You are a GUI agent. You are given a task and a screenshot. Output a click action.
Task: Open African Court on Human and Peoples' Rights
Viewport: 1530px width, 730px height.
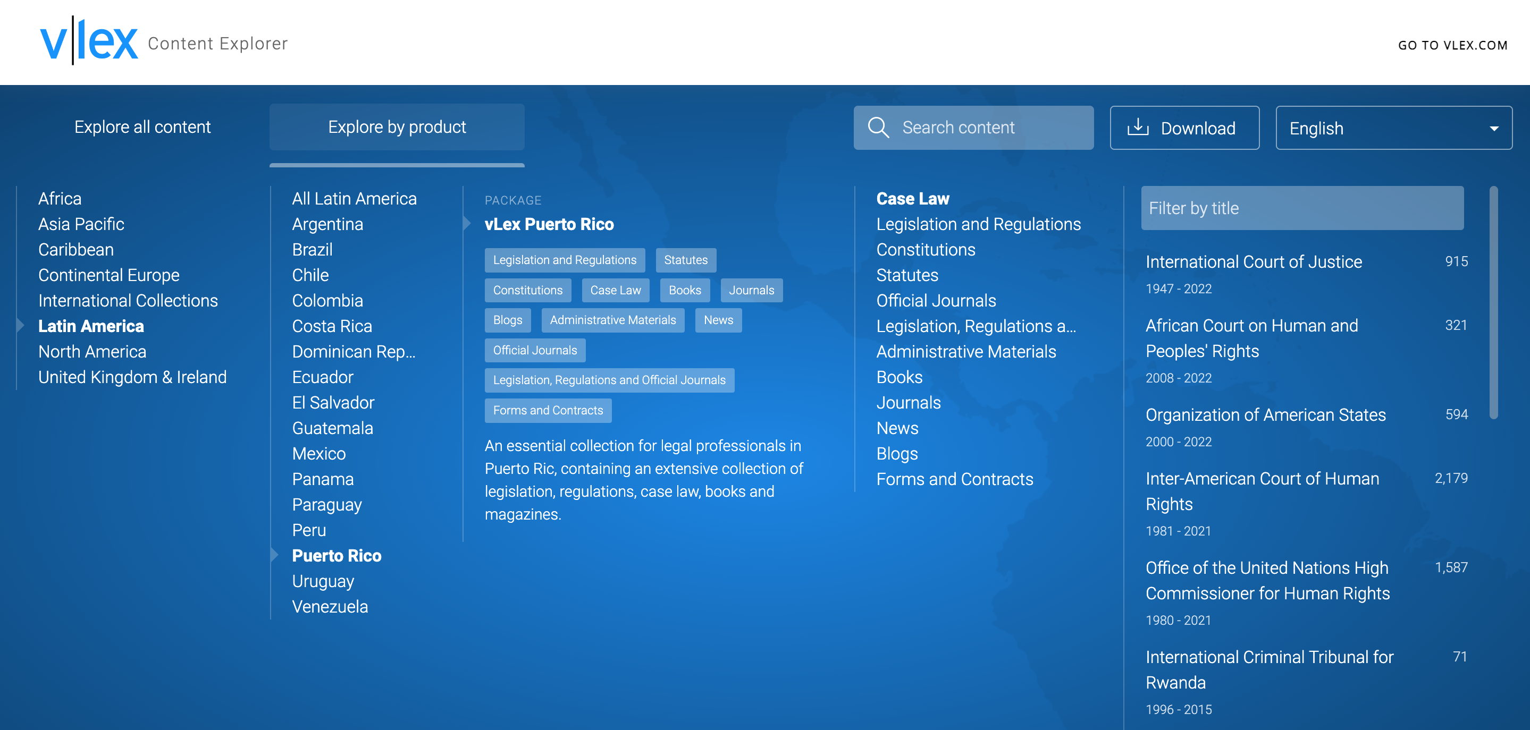pyautogui.click(x=1252, y=338)
